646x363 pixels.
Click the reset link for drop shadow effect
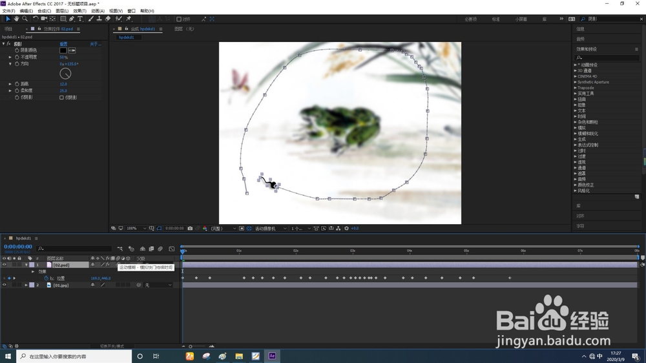click(x=63, y=44)
